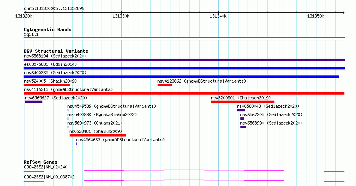
Task: Click the nsv524005 (Shaikh2009) label
Action: click(x=50, y=81)
